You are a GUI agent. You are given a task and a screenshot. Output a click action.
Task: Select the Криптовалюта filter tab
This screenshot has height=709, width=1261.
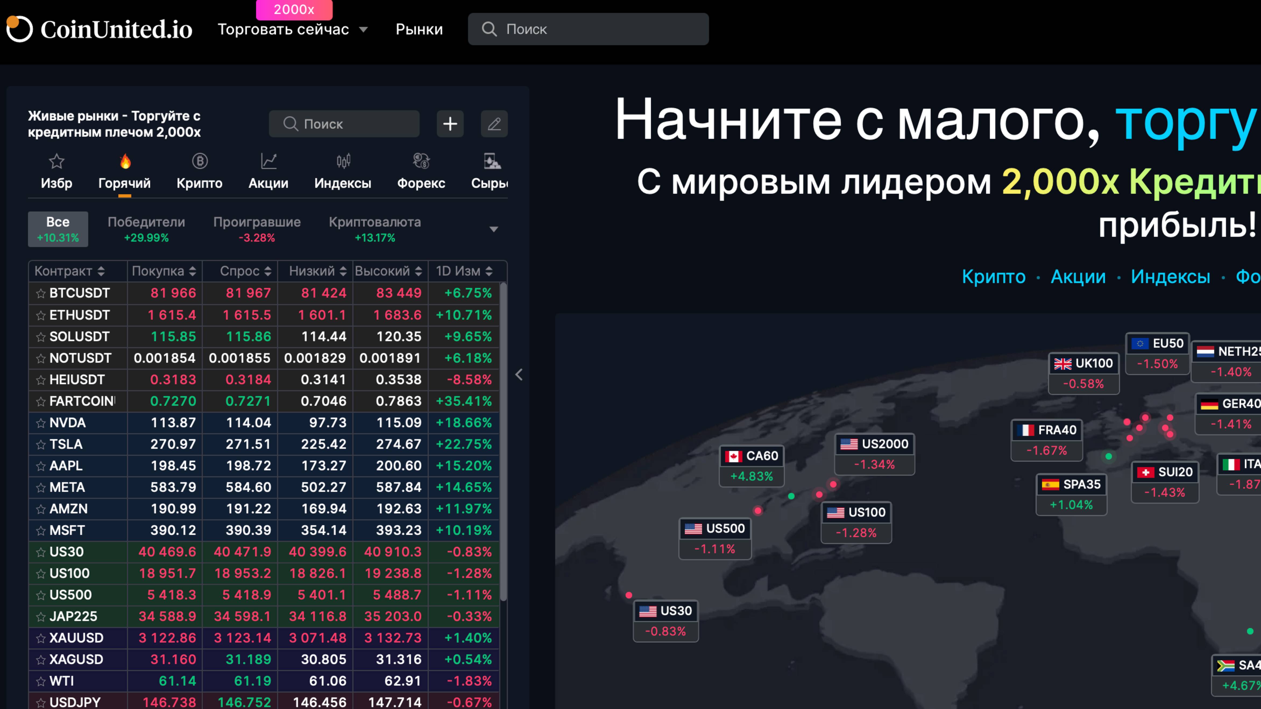click(375, 229)
